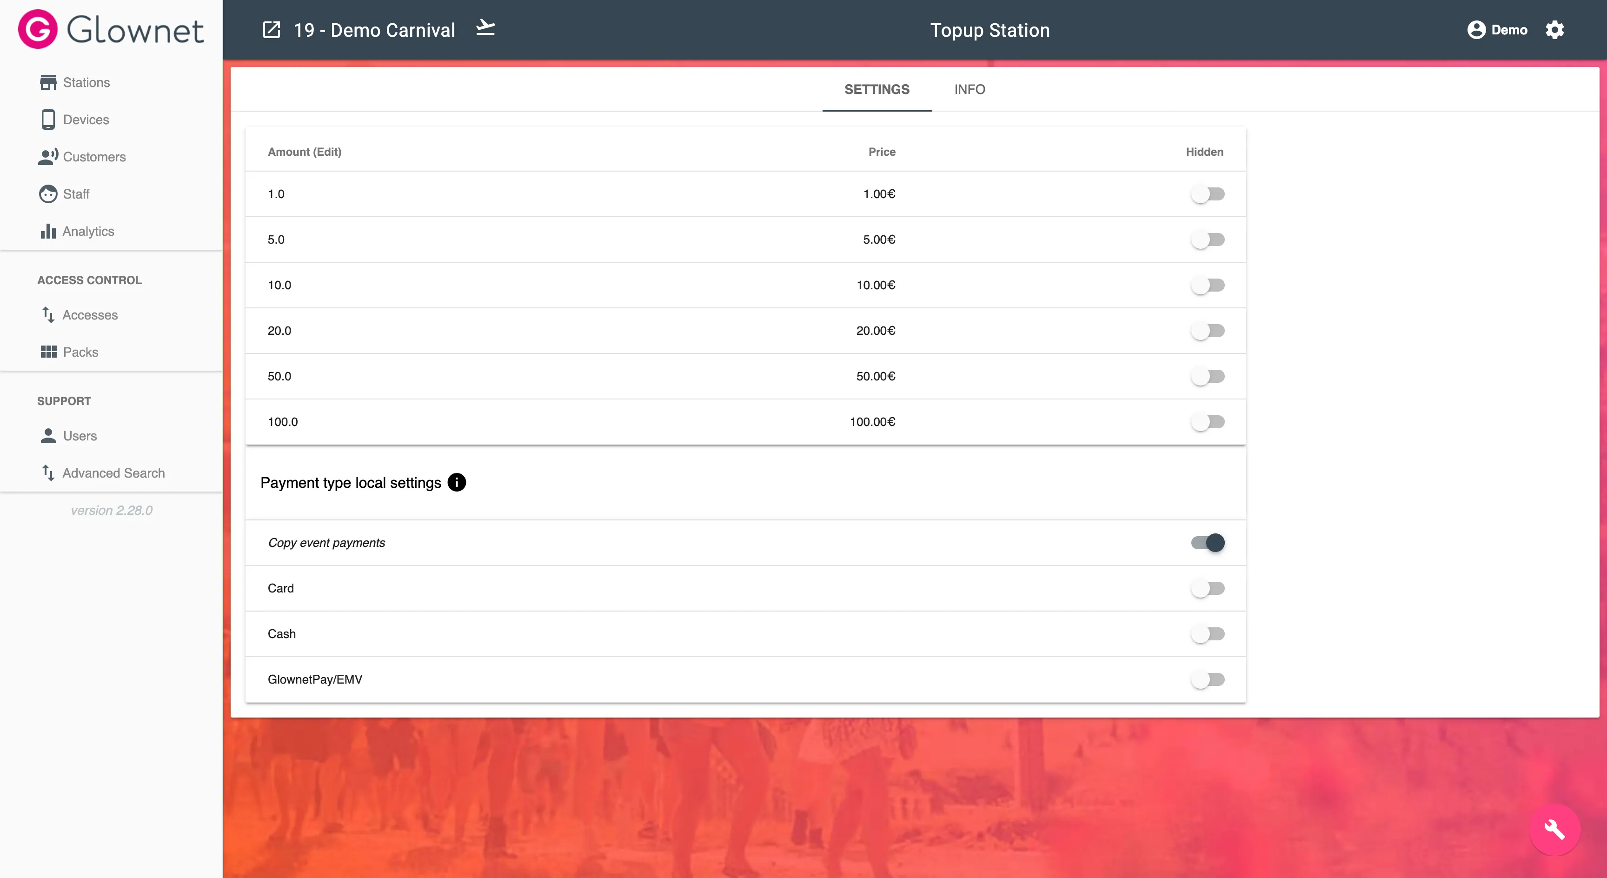Click the Packs grid icon

(48, 352)
